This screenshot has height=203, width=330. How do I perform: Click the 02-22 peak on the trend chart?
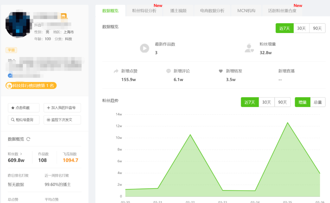tap(190, 134)
